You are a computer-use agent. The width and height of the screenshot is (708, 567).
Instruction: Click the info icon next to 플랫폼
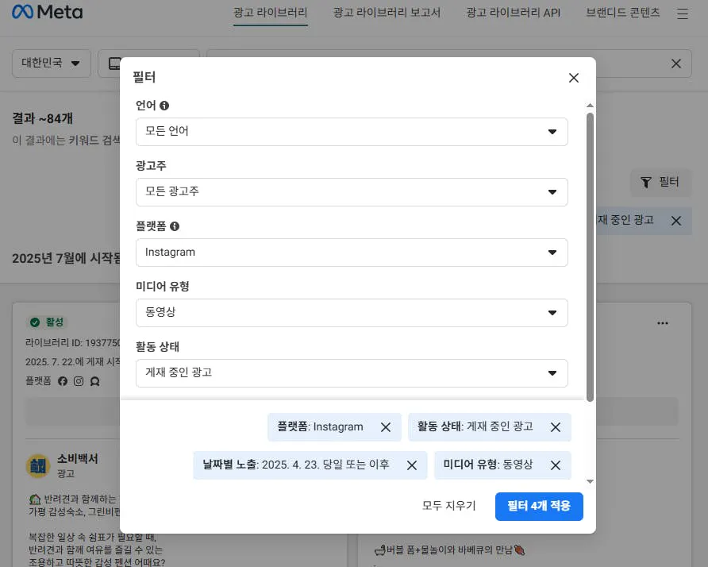coord(175,226)
